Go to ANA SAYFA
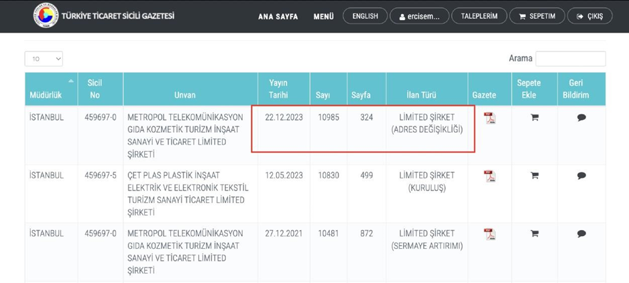The image size is (629, 283). (x=278, y=17)
